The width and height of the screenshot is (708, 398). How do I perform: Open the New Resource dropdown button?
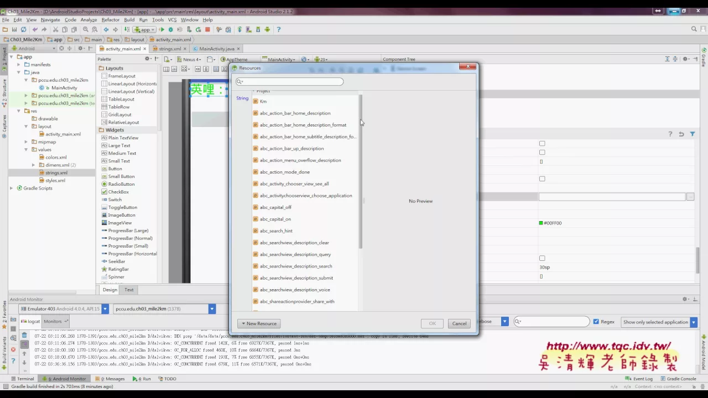point(258,323)
